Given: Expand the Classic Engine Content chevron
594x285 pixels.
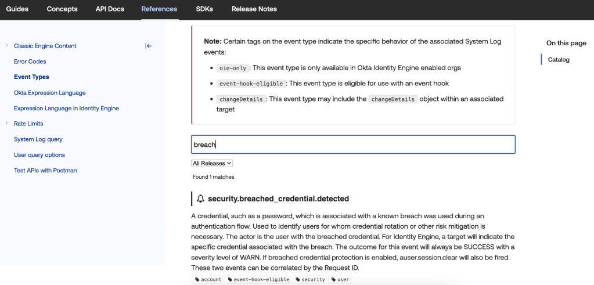Looking at the screenshot, I should point(6,46).
